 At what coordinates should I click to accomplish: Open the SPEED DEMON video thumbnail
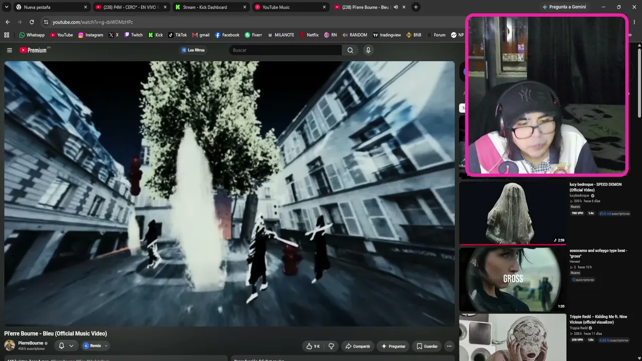(513, 213)
